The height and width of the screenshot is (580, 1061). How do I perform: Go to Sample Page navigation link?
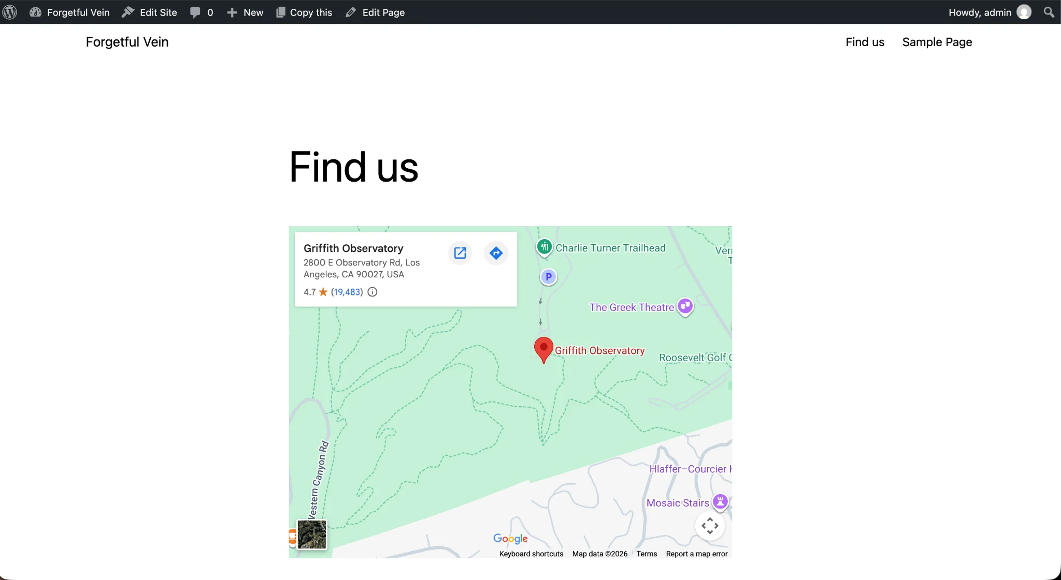coord(937,42)
